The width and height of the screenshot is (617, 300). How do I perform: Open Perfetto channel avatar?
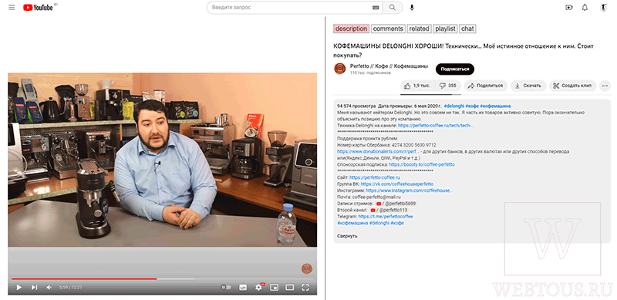339,69
